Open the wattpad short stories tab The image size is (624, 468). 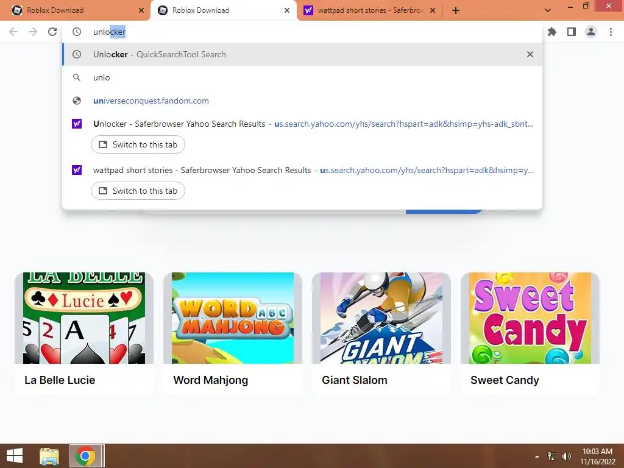coord(370,10)
